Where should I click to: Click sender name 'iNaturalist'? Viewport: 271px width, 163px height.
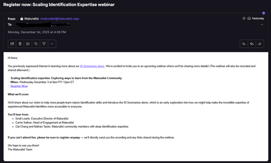pyautogui.click(x=32, y=19)
